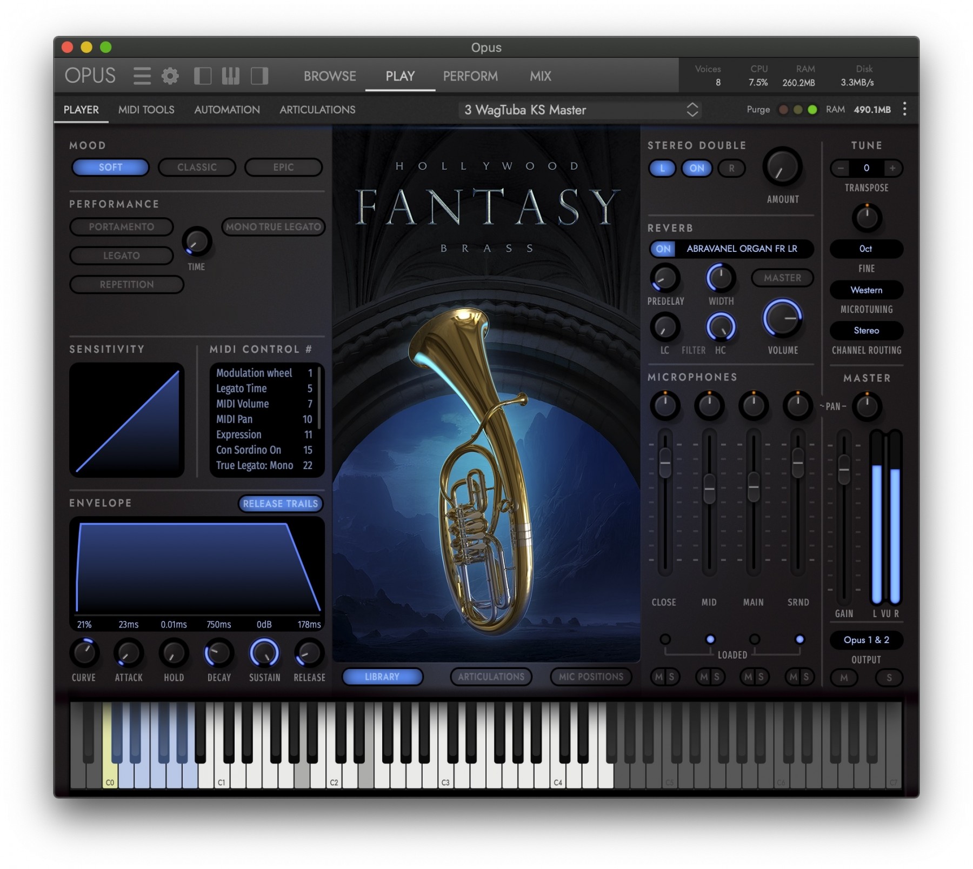Adjust the Stereo Double Amount knob

coord(782,167)
